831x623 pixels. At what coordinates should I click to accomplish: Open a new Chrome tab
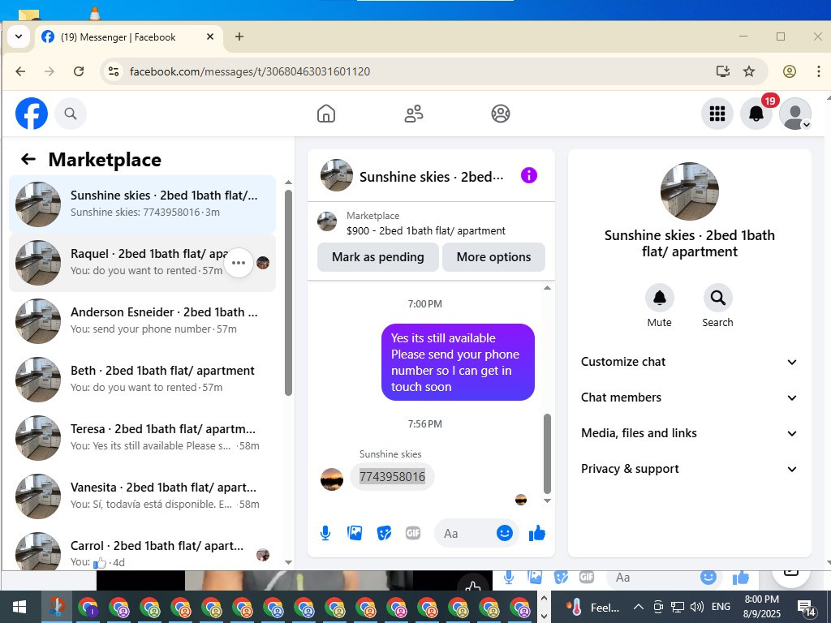click(x=239, y=37)
